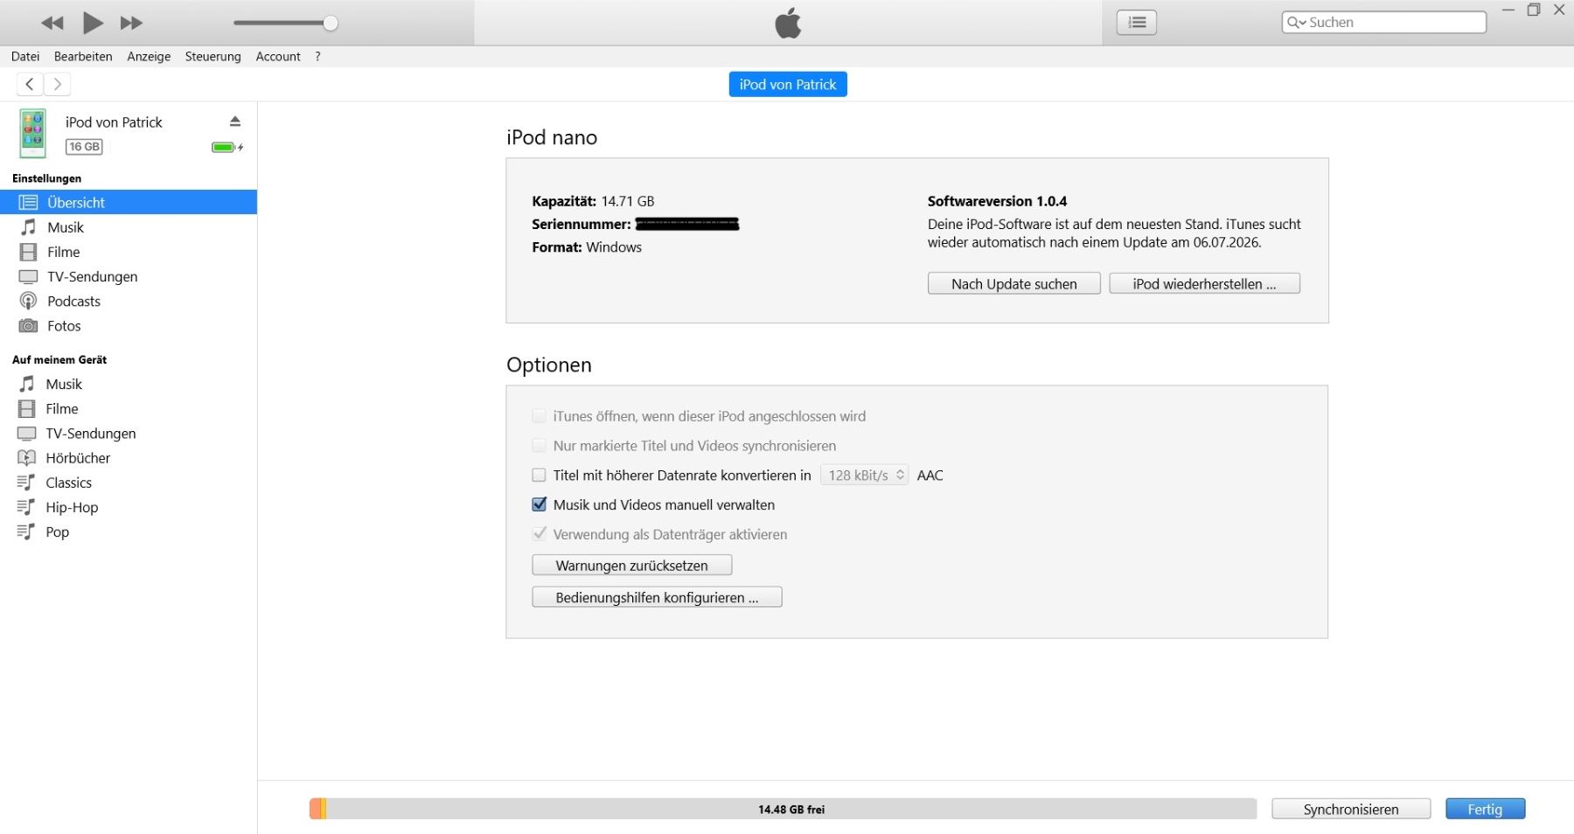Image resolution: width=1574 pixels, height=834 pixels.
Task: Select the iPod von Patrick tab
Action: click(788, 84)
